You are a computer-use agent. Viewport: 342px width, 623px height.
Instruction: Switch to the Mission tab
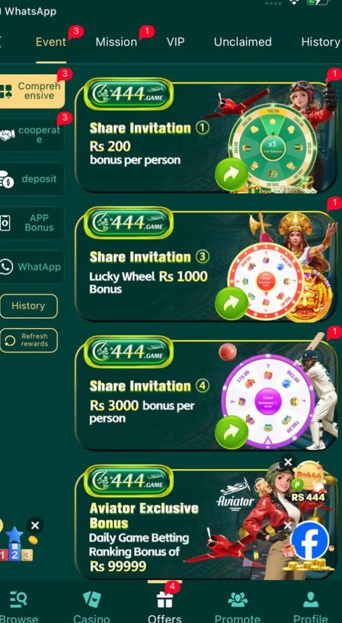point(116,42)
